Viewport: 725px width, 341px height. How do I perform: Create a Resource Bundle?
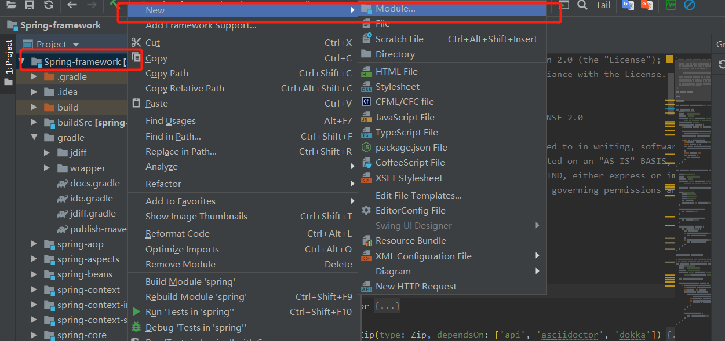point(451,241)
